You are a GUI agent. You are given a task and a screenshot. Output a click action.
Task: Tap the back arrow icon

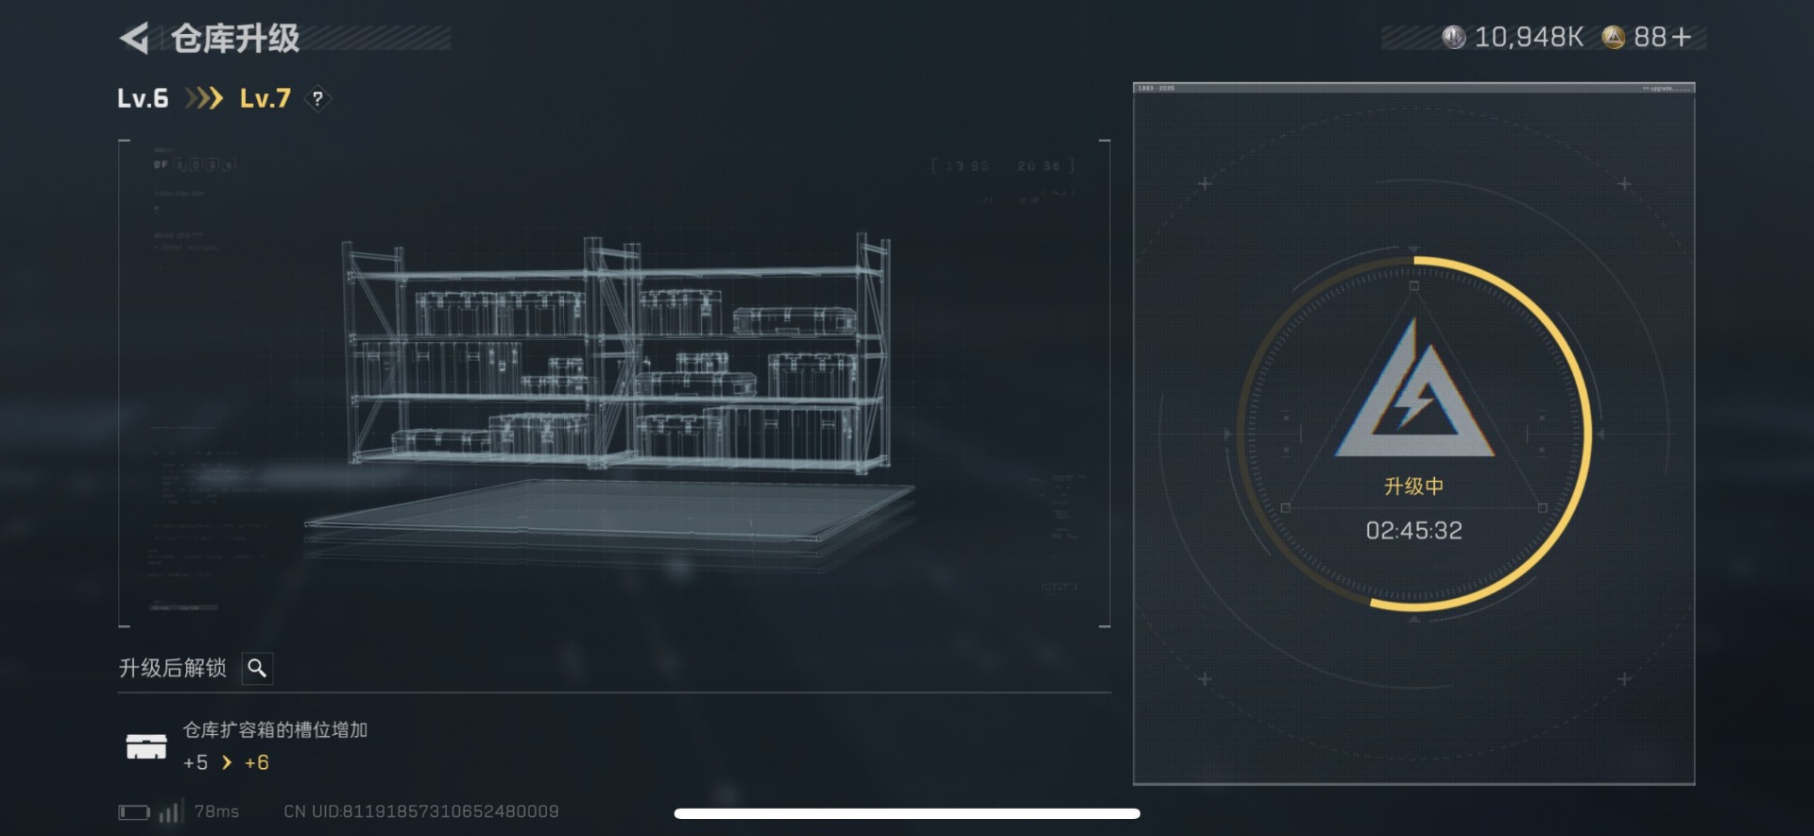(134, 39)
